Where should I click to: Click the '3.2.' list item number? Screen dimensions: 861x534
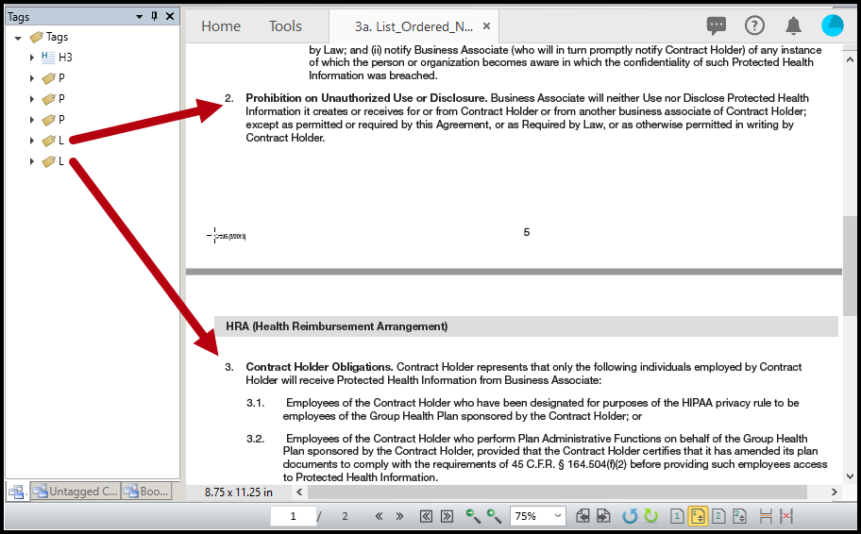click(x=255, y=439)
